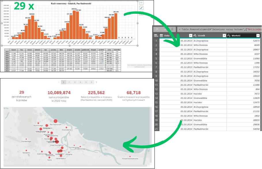Screen dimensions: 262x169
Task: Click the 168 661 data label on chart
Action: coord(32,14)
